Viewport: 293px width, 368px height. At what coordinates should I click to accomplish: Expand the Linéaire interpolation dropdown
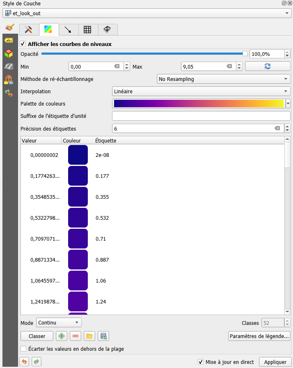201,92
